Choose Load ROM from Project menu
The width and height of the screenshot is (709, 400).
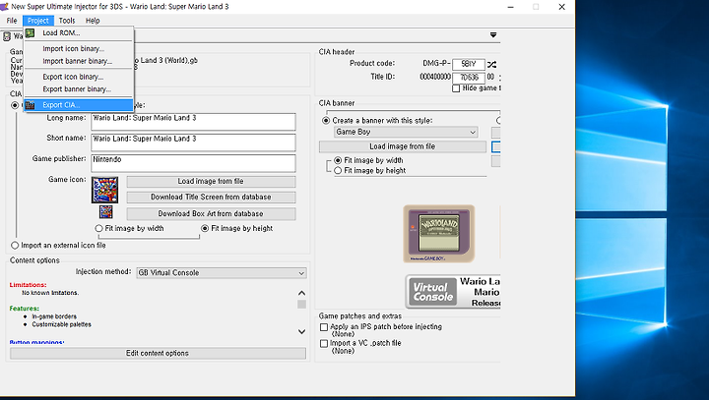pos(79,33)
